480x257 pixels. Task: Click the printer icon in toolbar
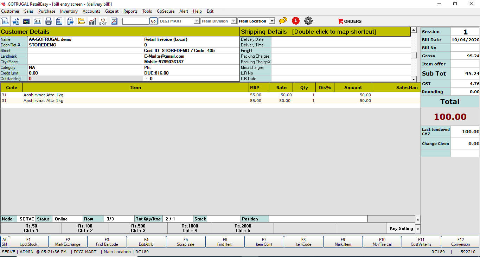49,21
